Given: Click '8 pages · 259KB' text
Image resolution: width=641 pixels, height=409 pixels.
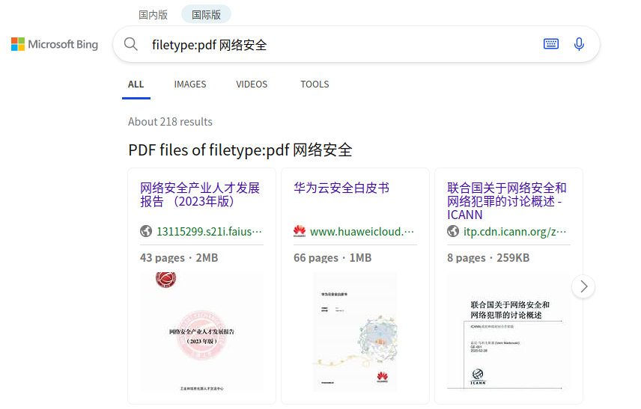Looking at the screenshot, I should pyautogui.click(x=488, y=258).
